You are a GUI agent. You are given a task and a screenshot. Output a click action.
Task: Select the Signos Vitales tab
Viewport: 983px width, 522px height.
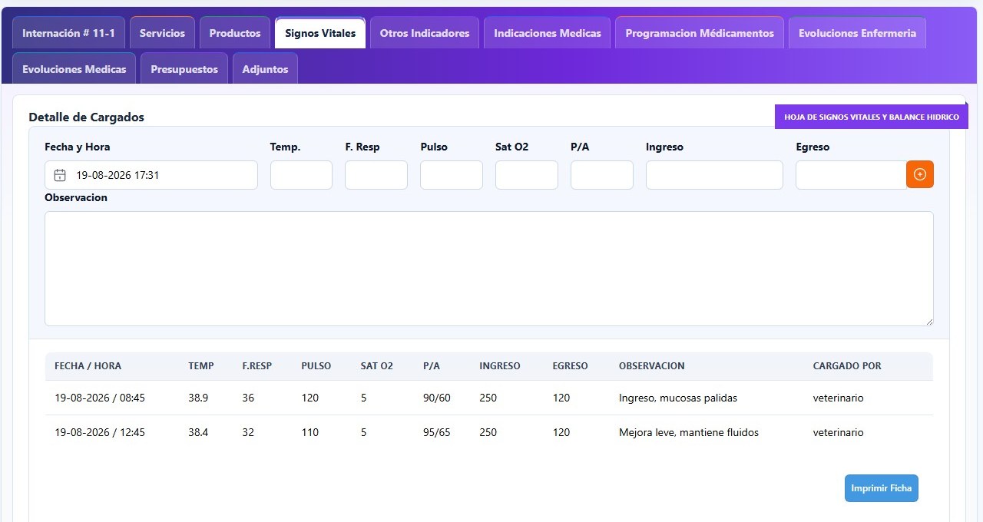tap(320, 33)
